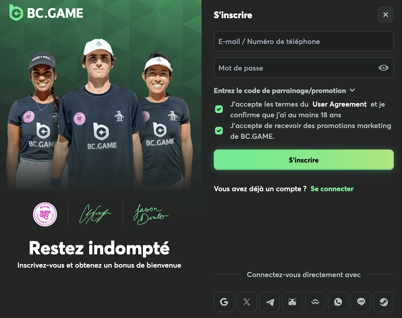This screenshot has width=402, height=318.
Task: Open the Se connecter link
Action: click(332, 189)
